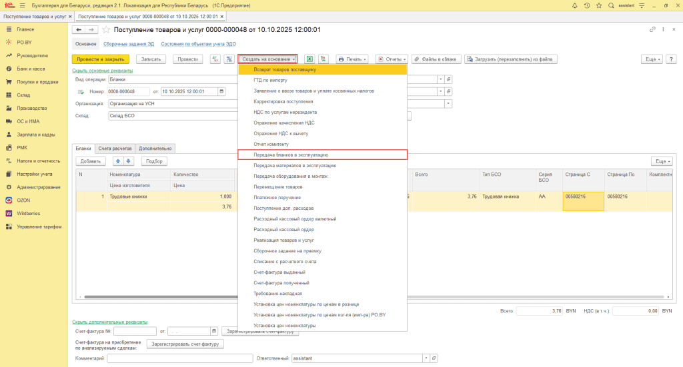Viewport: 683px width, 367px height.
Task: Click the Скрыть основные реквизиты link
Action: (x=102, y=71)
